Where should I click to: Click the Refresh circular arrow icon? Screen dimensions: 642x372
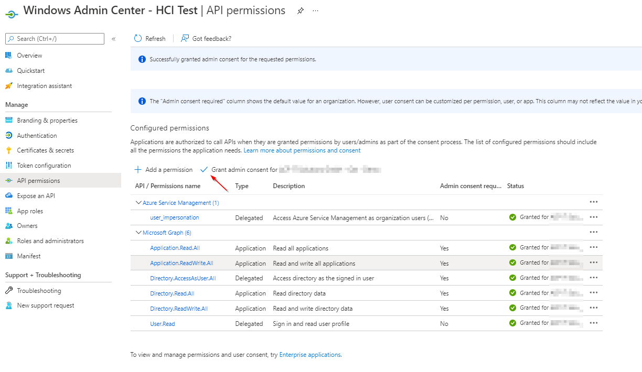(138, 38)
